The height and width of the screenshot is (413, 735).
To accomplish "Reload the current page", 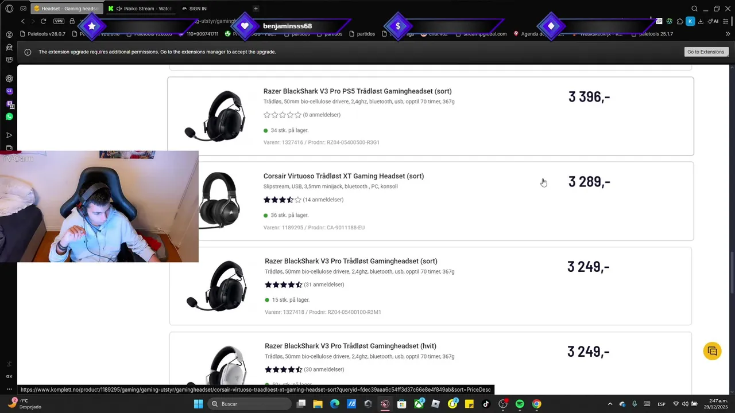I will pos(43,21).
